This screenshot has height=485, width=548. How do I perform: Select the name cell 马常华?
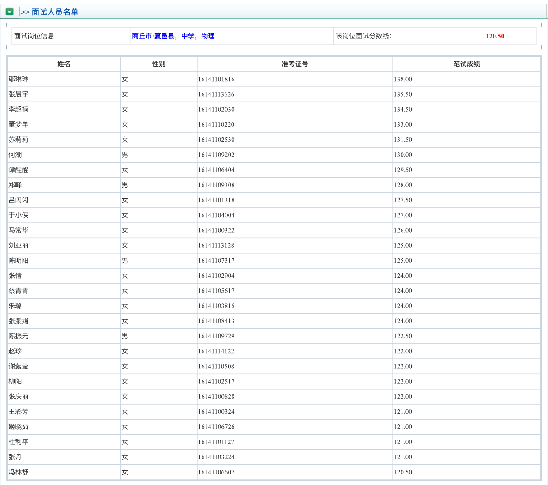19,230
